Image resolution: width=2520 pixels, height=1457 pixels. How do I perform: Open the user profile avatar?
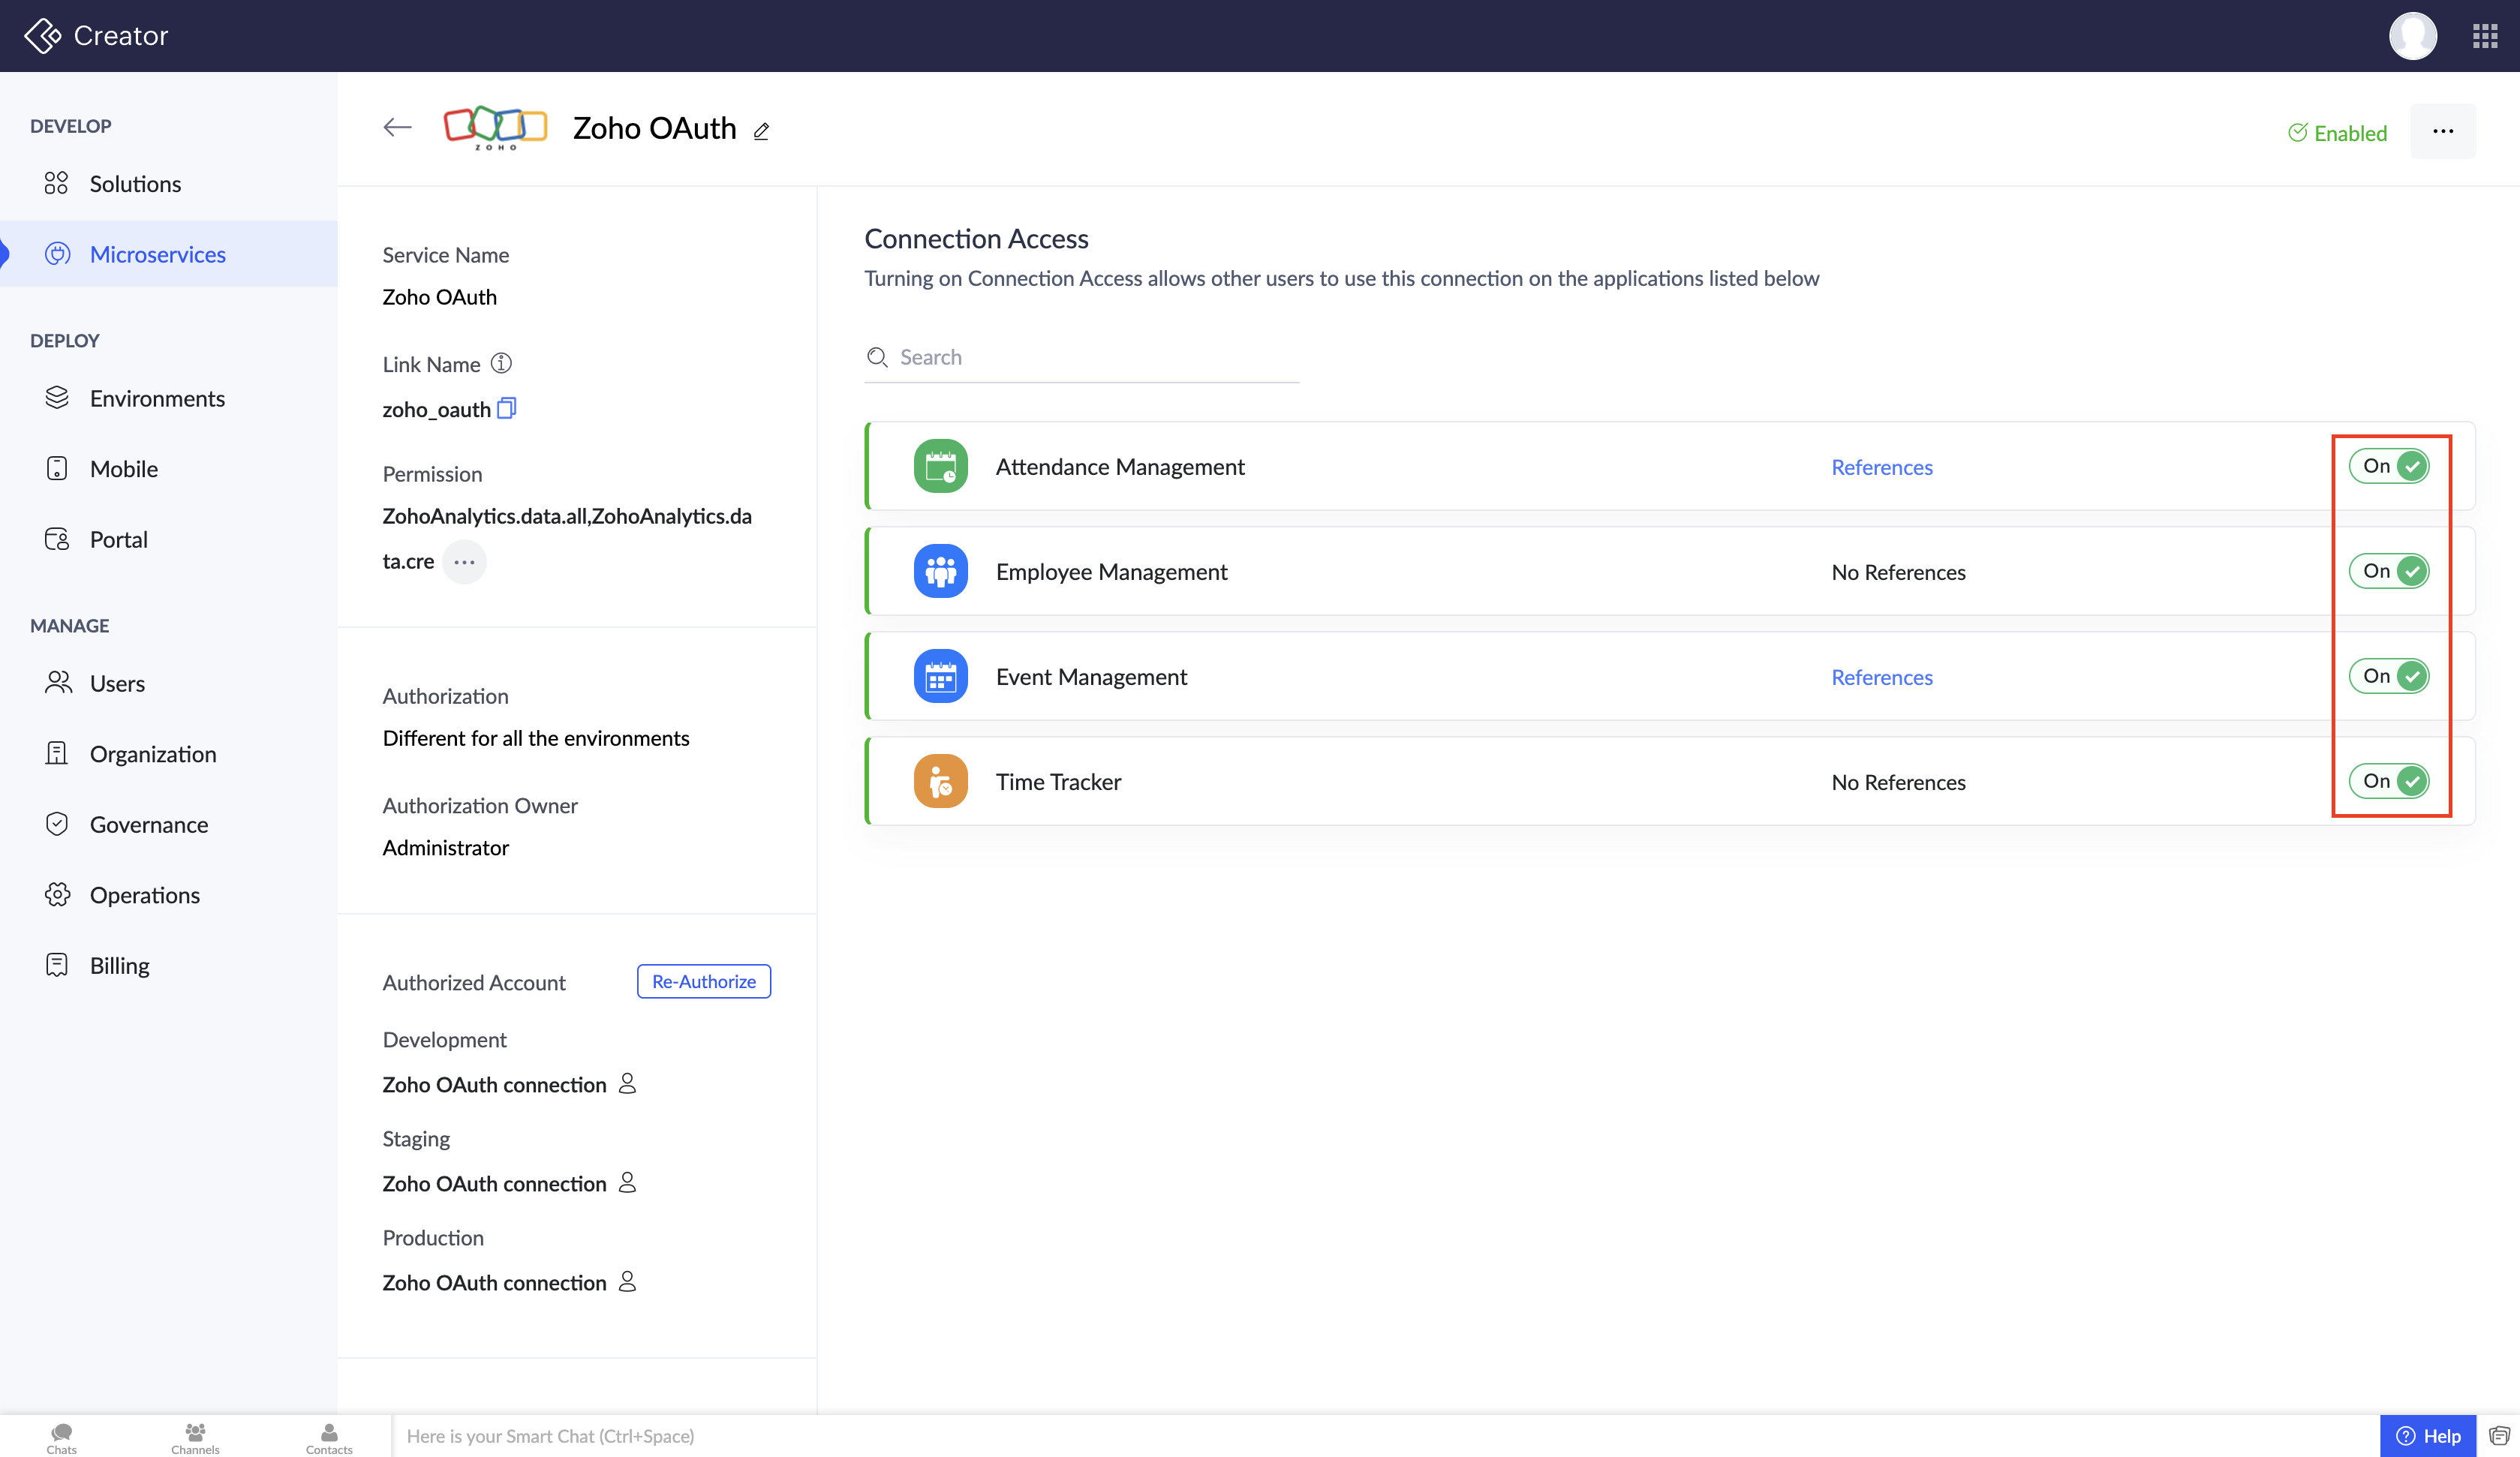coord(2412,36)
